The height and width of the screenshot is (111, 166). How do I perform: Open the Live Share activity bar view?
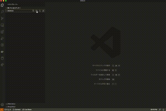point(2,65)
